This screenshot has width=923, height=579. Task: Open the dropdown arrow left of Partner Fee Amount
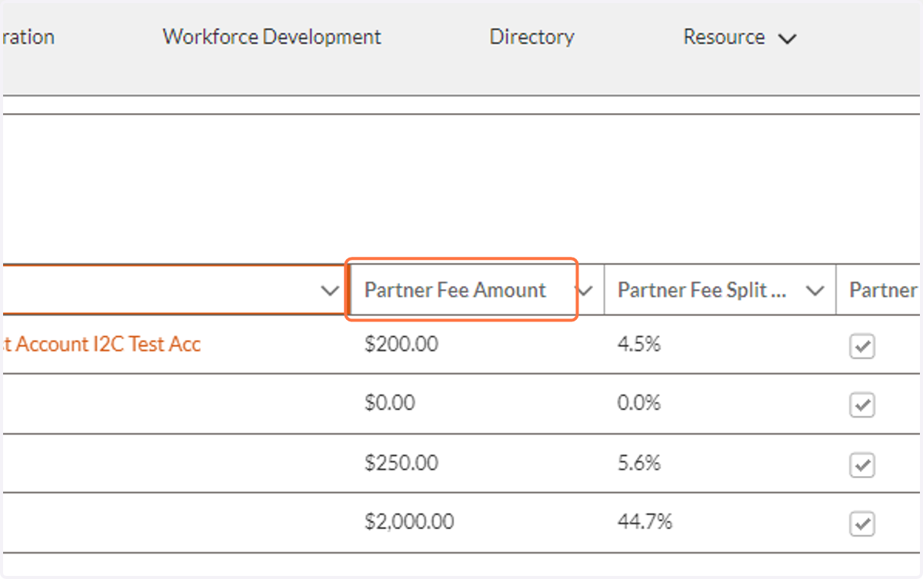coord(329,291)
